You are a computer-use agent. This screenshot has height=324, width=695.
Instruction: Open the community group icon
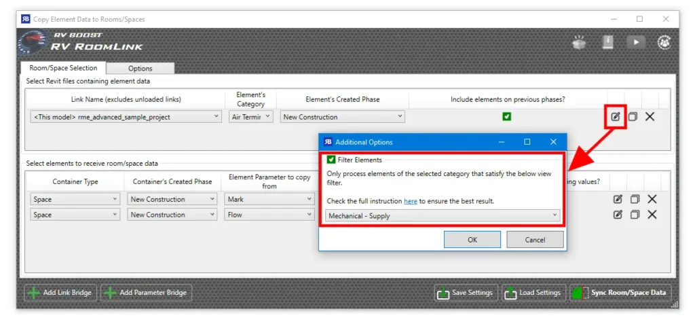(664, 42)
